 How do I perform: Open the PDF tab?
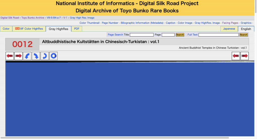(77, 29)
